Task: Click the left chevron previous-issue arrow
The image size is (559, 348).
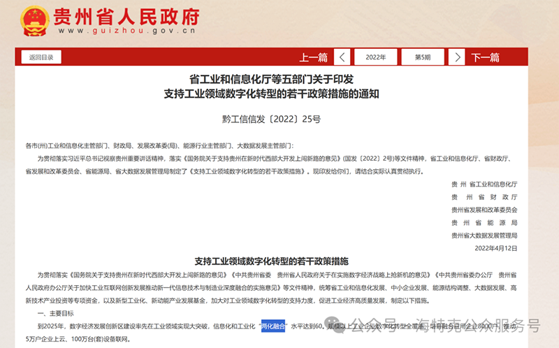Action: (342, 57)
